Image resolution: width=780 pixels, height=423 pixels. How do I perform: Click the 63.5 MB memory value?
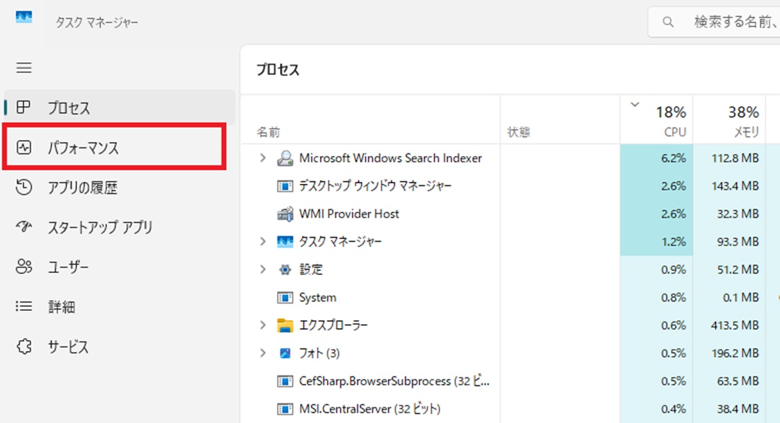pyautogui.click(x=737, y=381)
